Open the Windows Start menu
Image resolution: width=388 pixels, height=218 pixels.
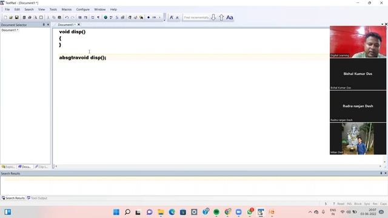pos(116,212)
